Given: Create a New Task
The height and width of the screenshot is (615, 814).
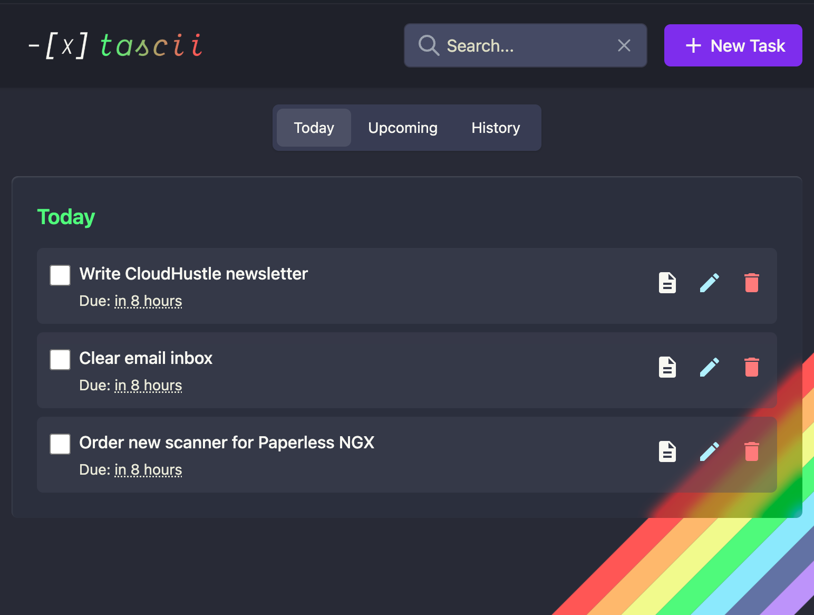Looking at the screenshot, I should pos(733,45).
